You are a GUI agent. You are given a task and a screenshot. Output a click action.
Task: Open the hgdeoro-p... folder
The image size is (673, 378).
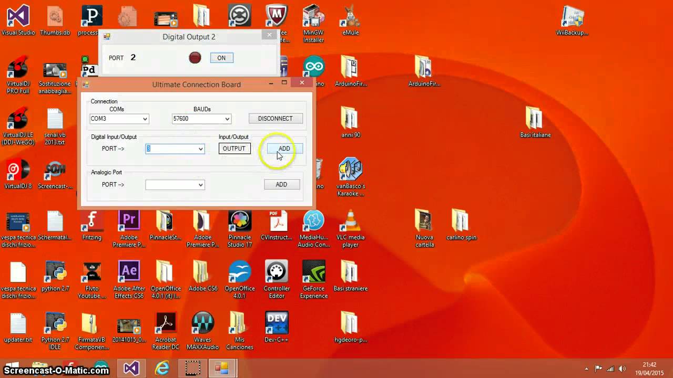(x=350, y=328)
